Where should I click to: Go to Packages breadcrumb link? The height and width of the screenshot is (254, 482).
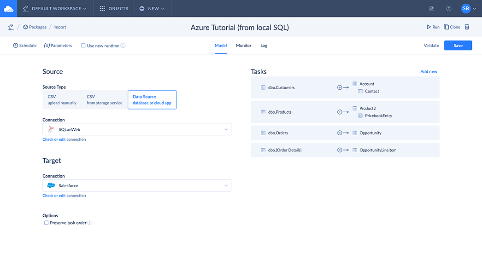coord(35,27)
